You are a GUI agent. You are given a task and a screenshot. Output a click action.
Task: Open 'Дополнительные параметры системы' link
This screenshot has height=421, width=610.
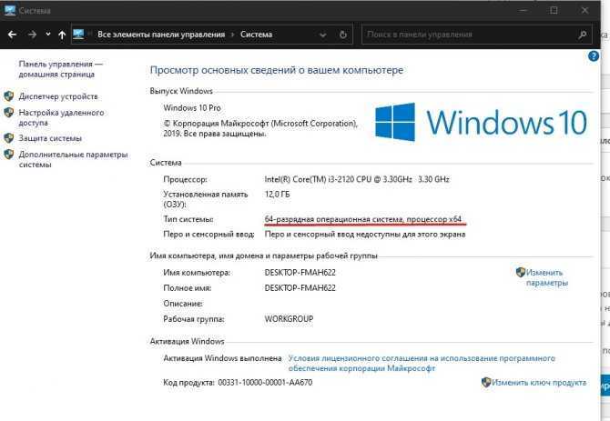(73, 159)
